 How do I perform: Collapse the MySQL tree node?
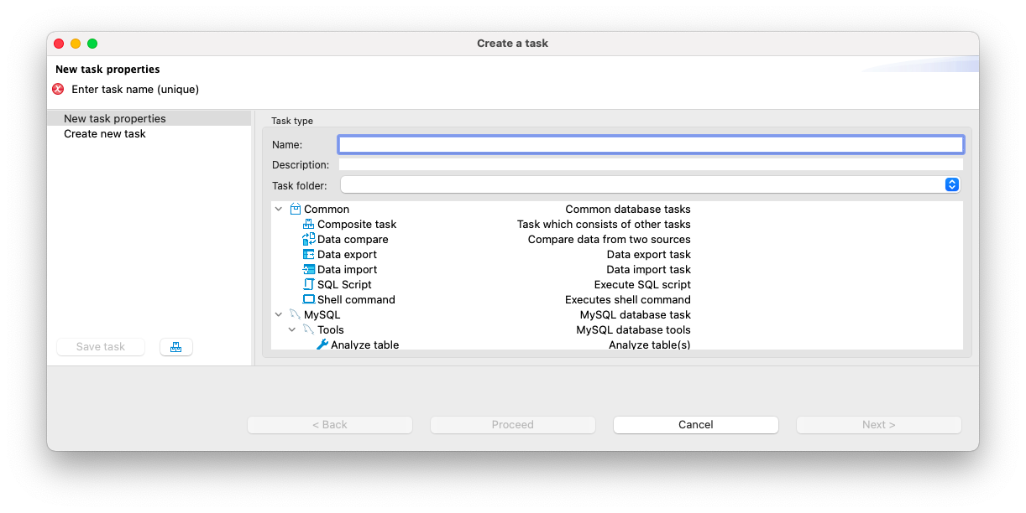[x=279, y=315]
